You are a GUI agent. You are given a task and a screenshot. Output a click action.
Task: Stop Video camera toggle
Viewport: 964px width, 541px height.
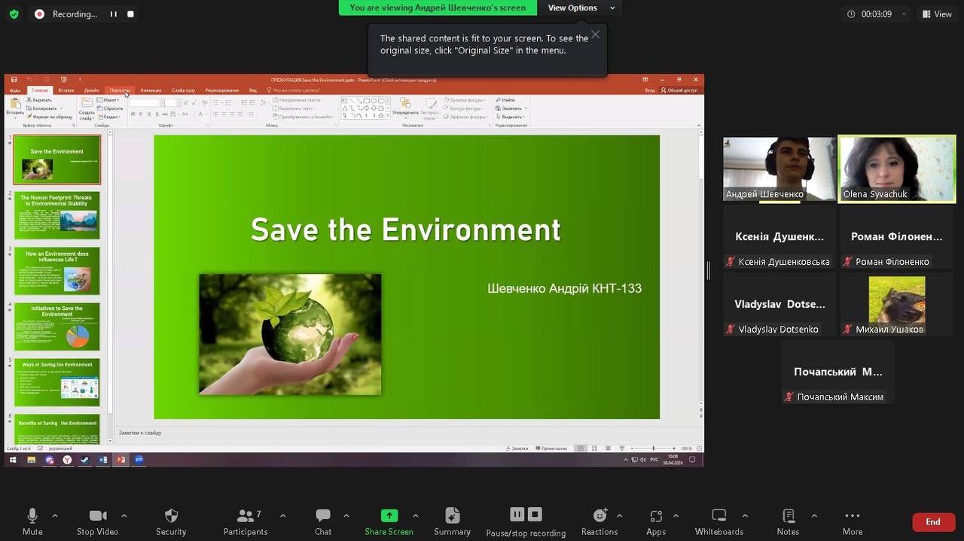click(x=97, y=521)
